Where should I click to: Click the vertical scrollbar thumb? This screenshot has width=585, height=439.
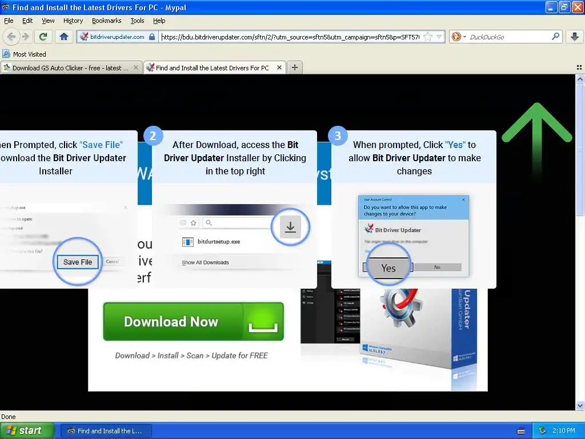pyautogui.click(x=580, y=150)
